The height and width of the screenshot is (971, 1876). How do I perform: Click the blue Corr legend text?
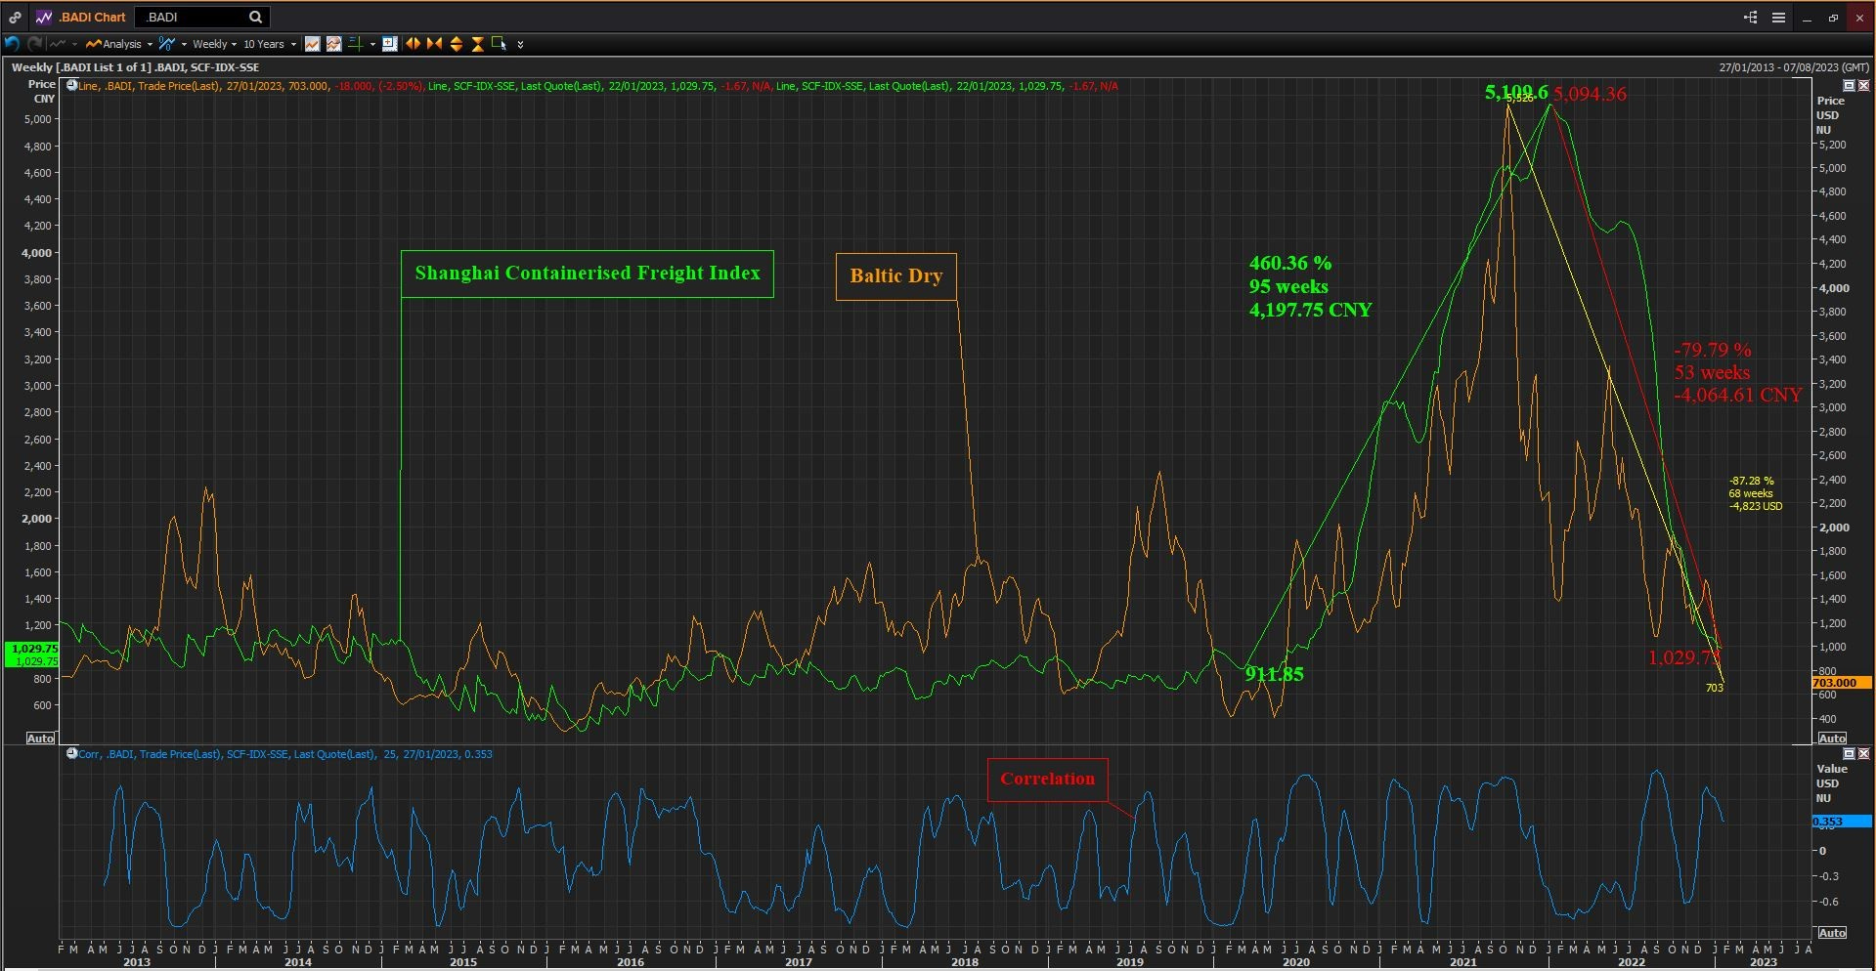285,754
